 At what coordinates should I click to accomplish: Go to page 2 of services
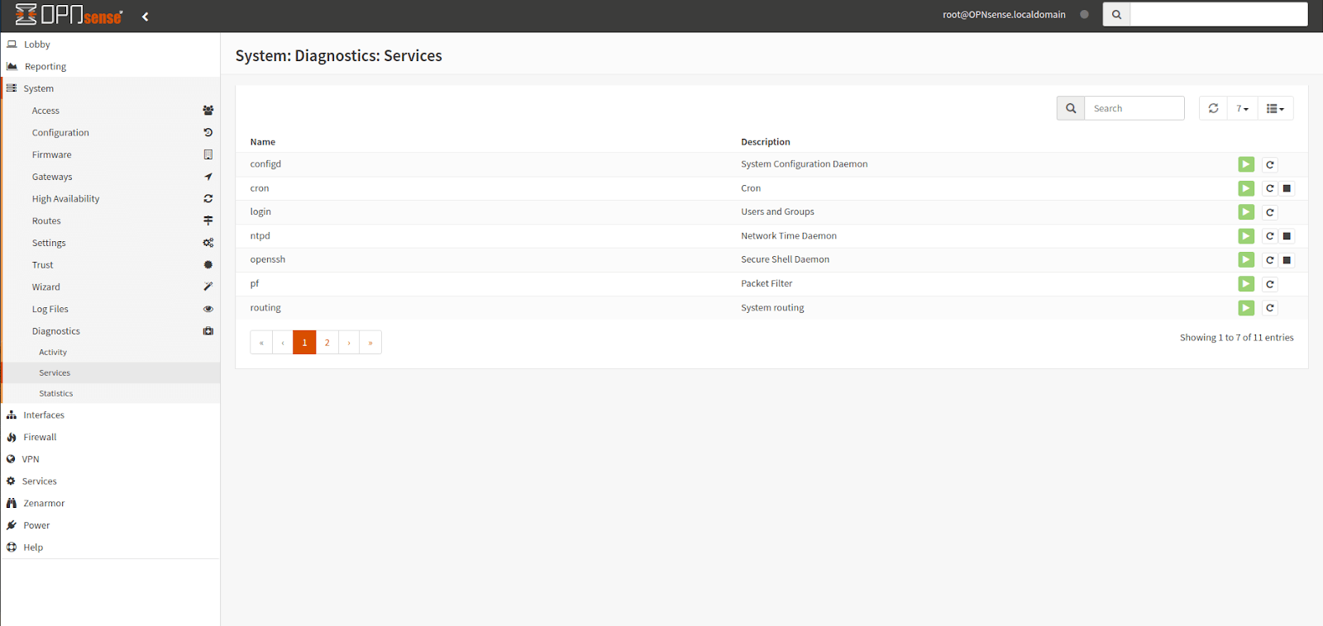click(x=327, y=343)
